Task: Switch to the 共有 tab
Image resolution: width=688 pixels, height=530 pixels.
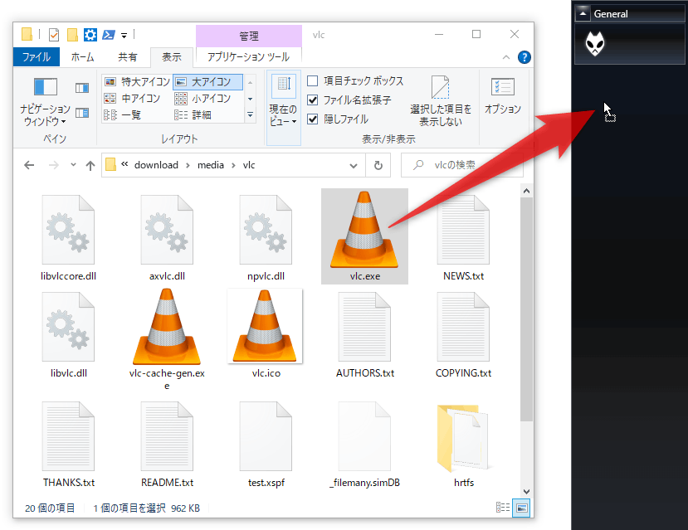Action: 128,57
